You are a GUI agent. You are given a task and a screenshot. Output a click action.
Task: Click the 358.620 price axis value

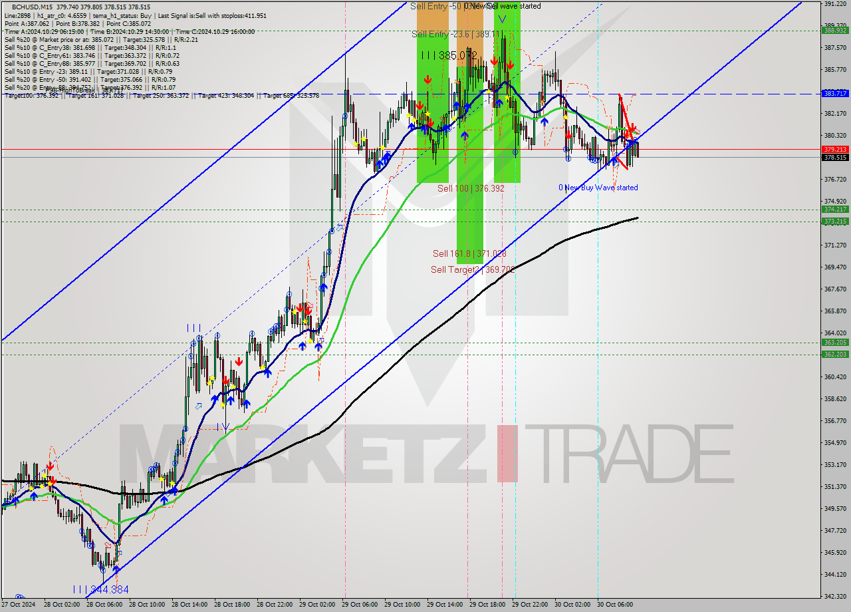point(835,399)
